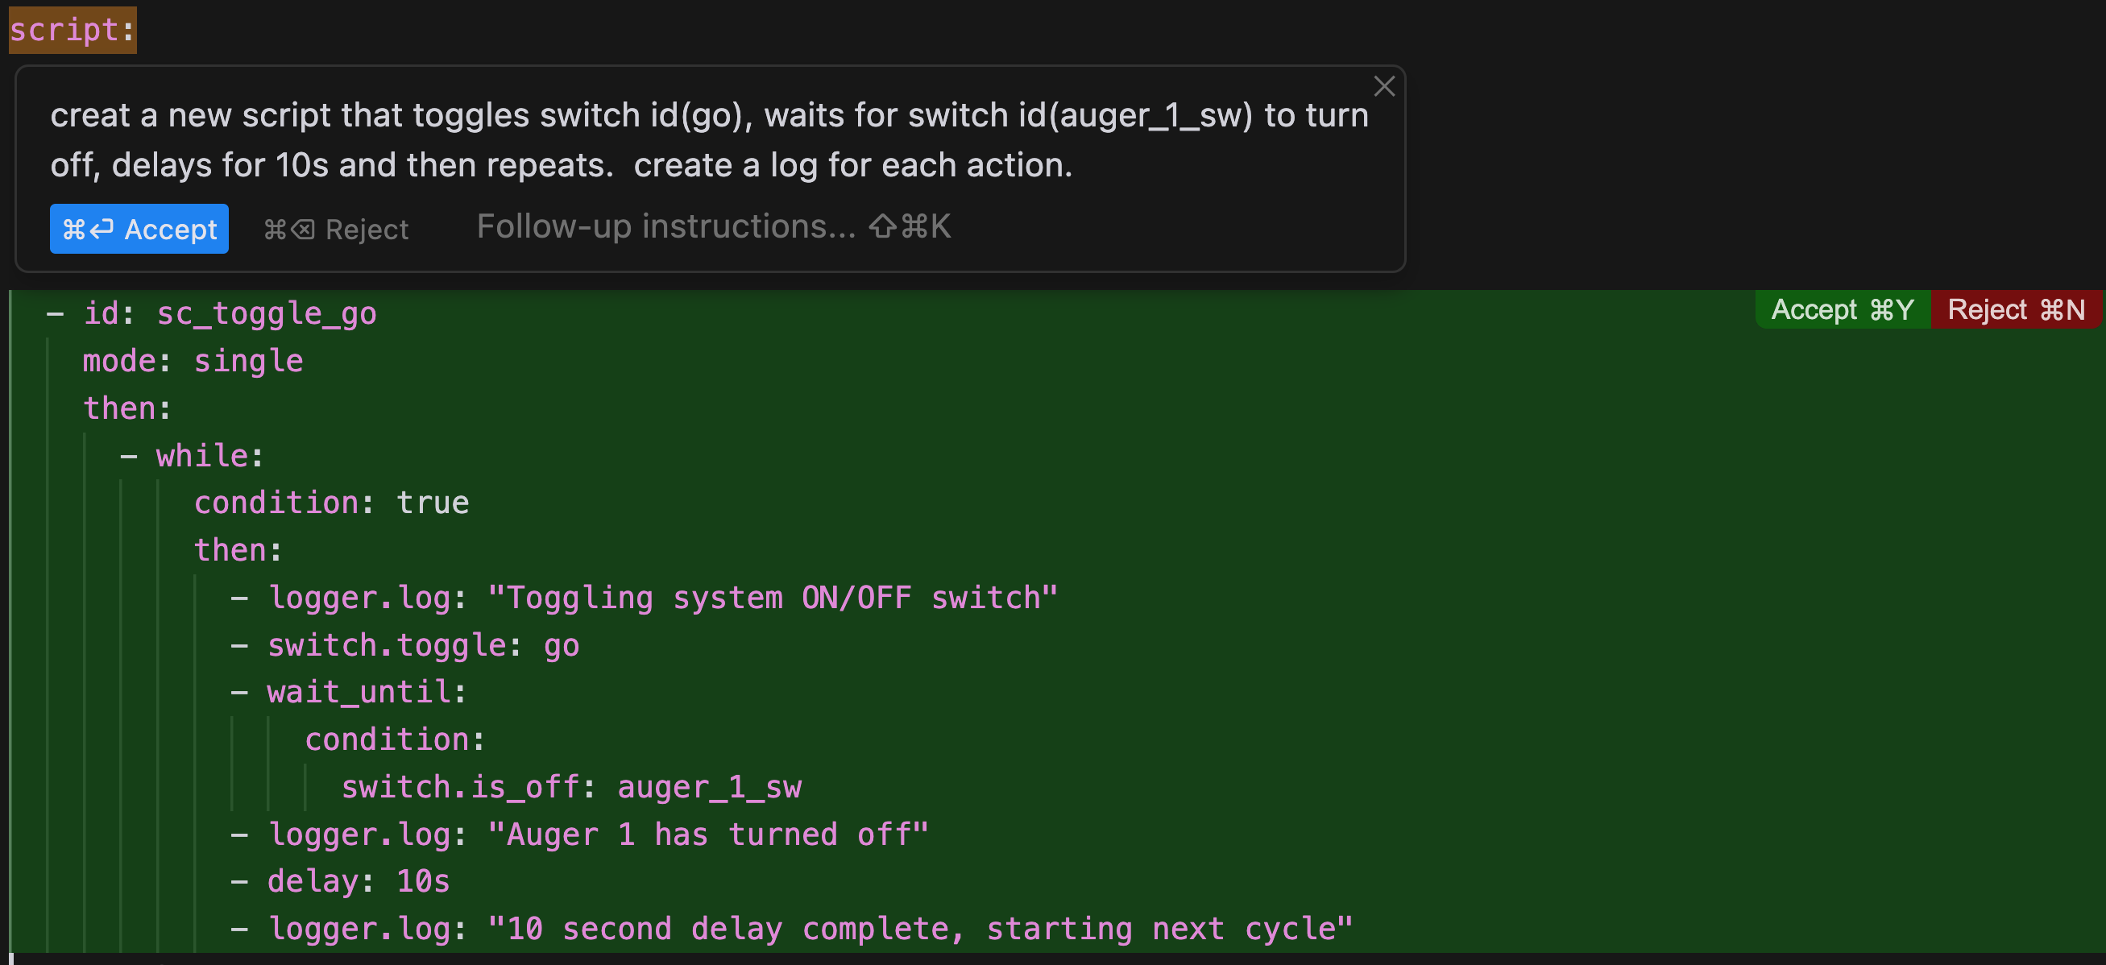The width and height of the screenshot is (2106, 965).
Task: Click the while: block keyword
Action: pos(207,455)
